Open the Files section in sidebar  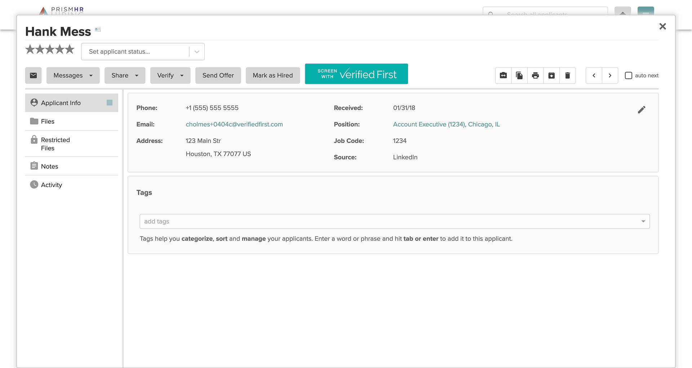pos(48,122)
